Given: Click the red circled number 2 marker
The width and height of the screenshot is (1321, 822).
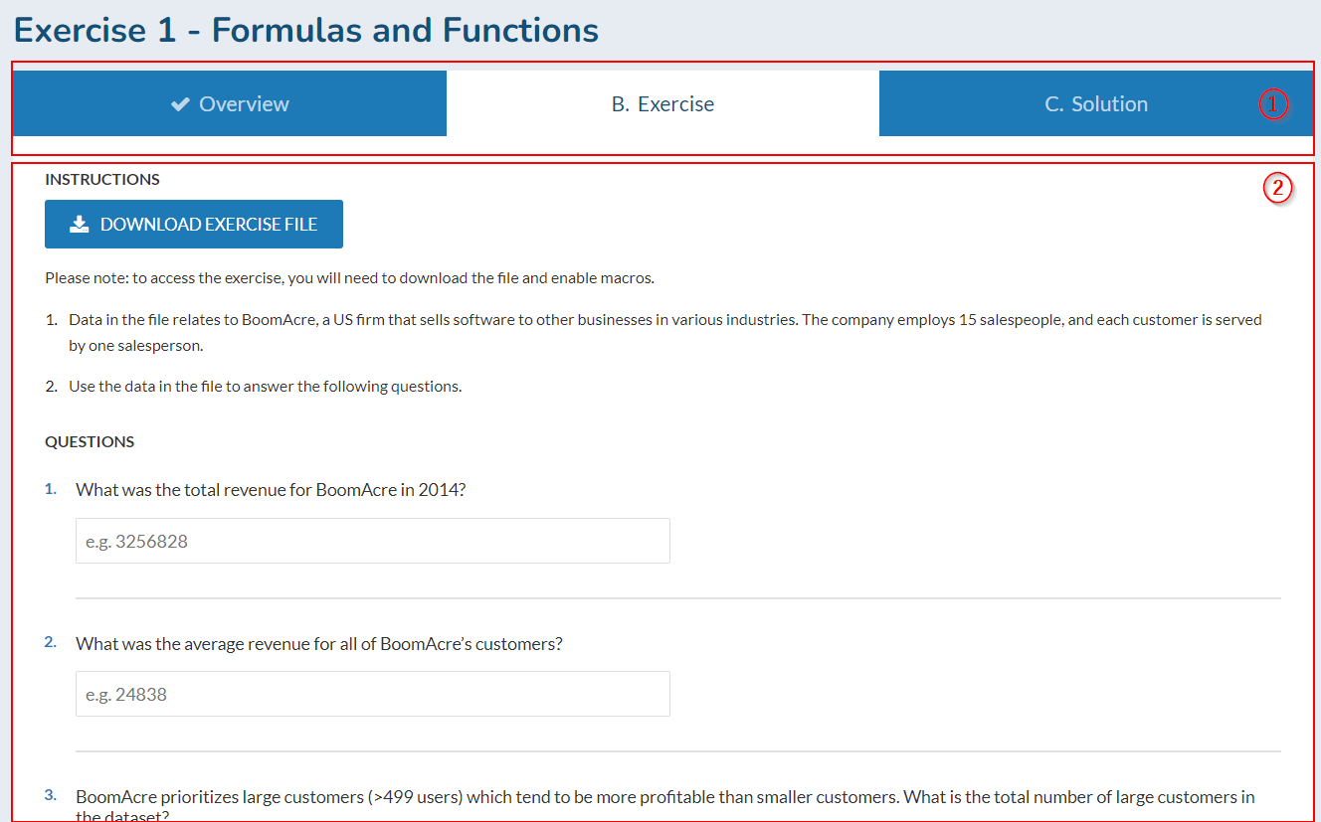Looking at the screenshot, I should pos(1277,189).
